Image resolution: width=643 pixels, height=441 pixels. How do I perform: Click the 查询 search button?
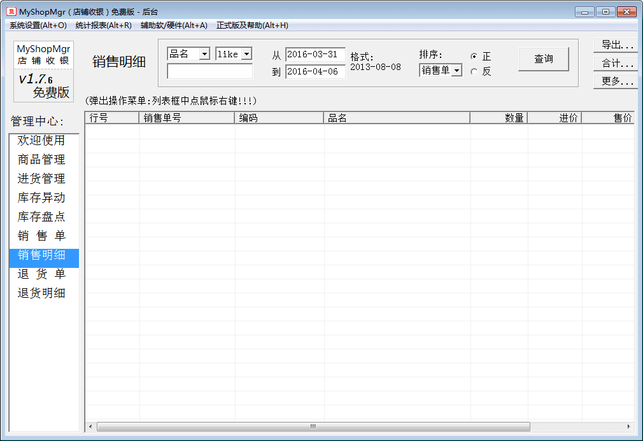tap(543, 59)
